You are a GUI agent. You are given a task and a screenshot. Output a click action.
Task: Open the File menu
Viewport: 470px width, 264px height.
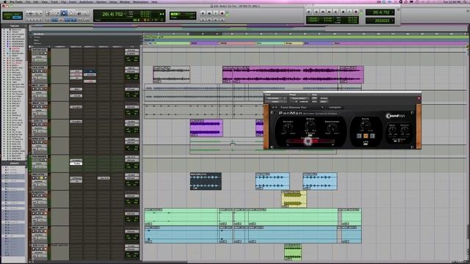point(28,1)
